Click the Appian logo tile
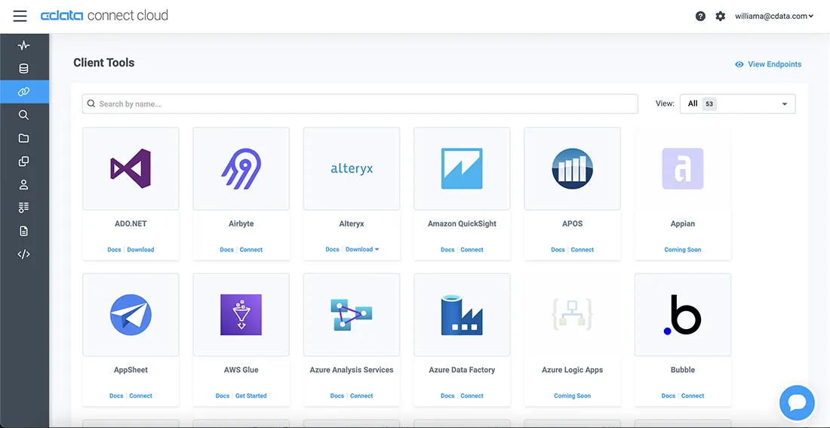 click(683, 168)
